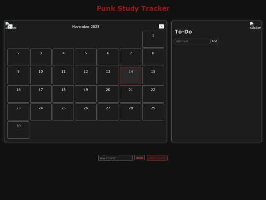Choose day 19 in the calendar
This screenshot has width=266, height=200.
click(x=86, y=94)
